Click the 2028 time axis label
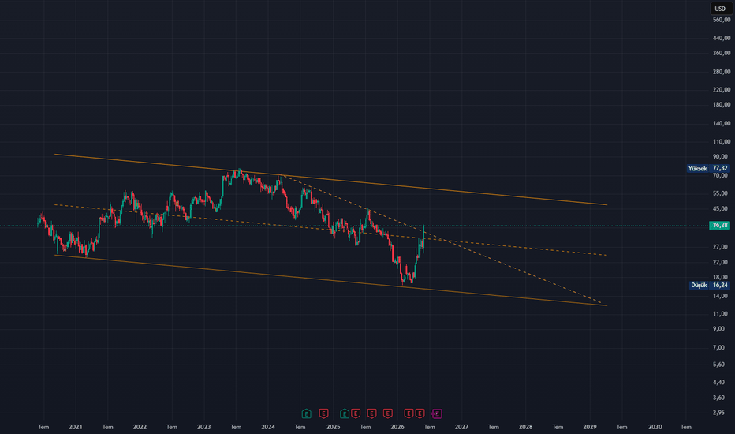Image resolution: width=735 pixels, height=434 pixels. click(525, 427)
